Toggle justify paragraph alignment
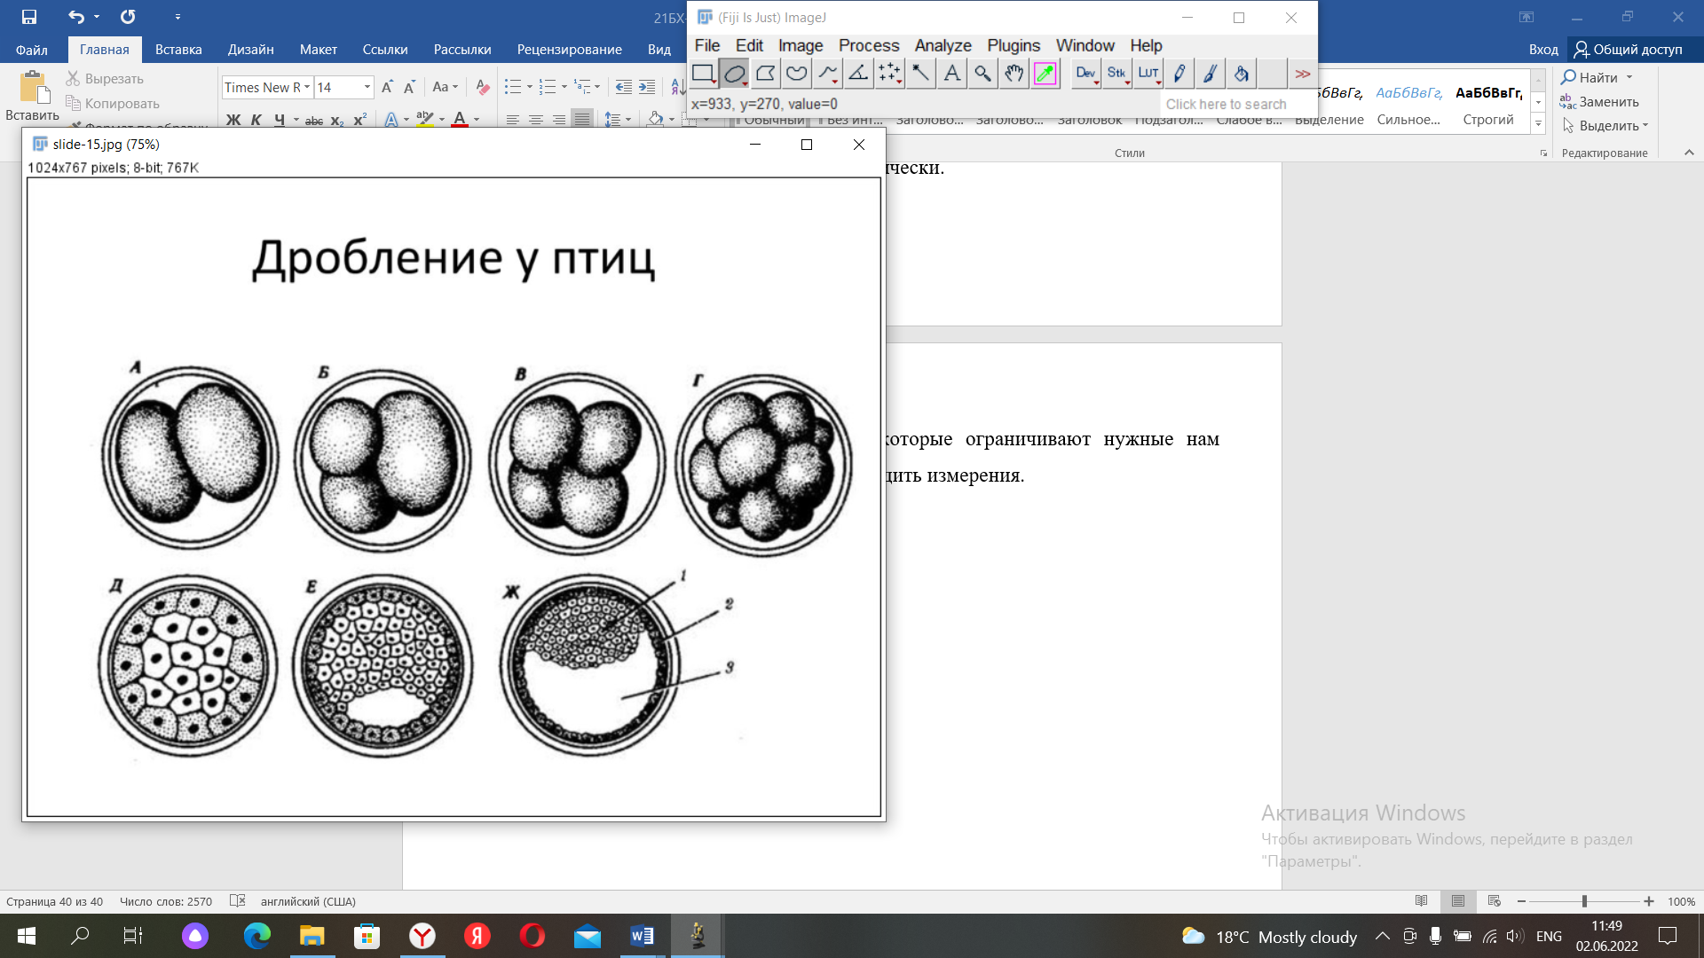Viewport: 1704px width, 958px height. 582,120
